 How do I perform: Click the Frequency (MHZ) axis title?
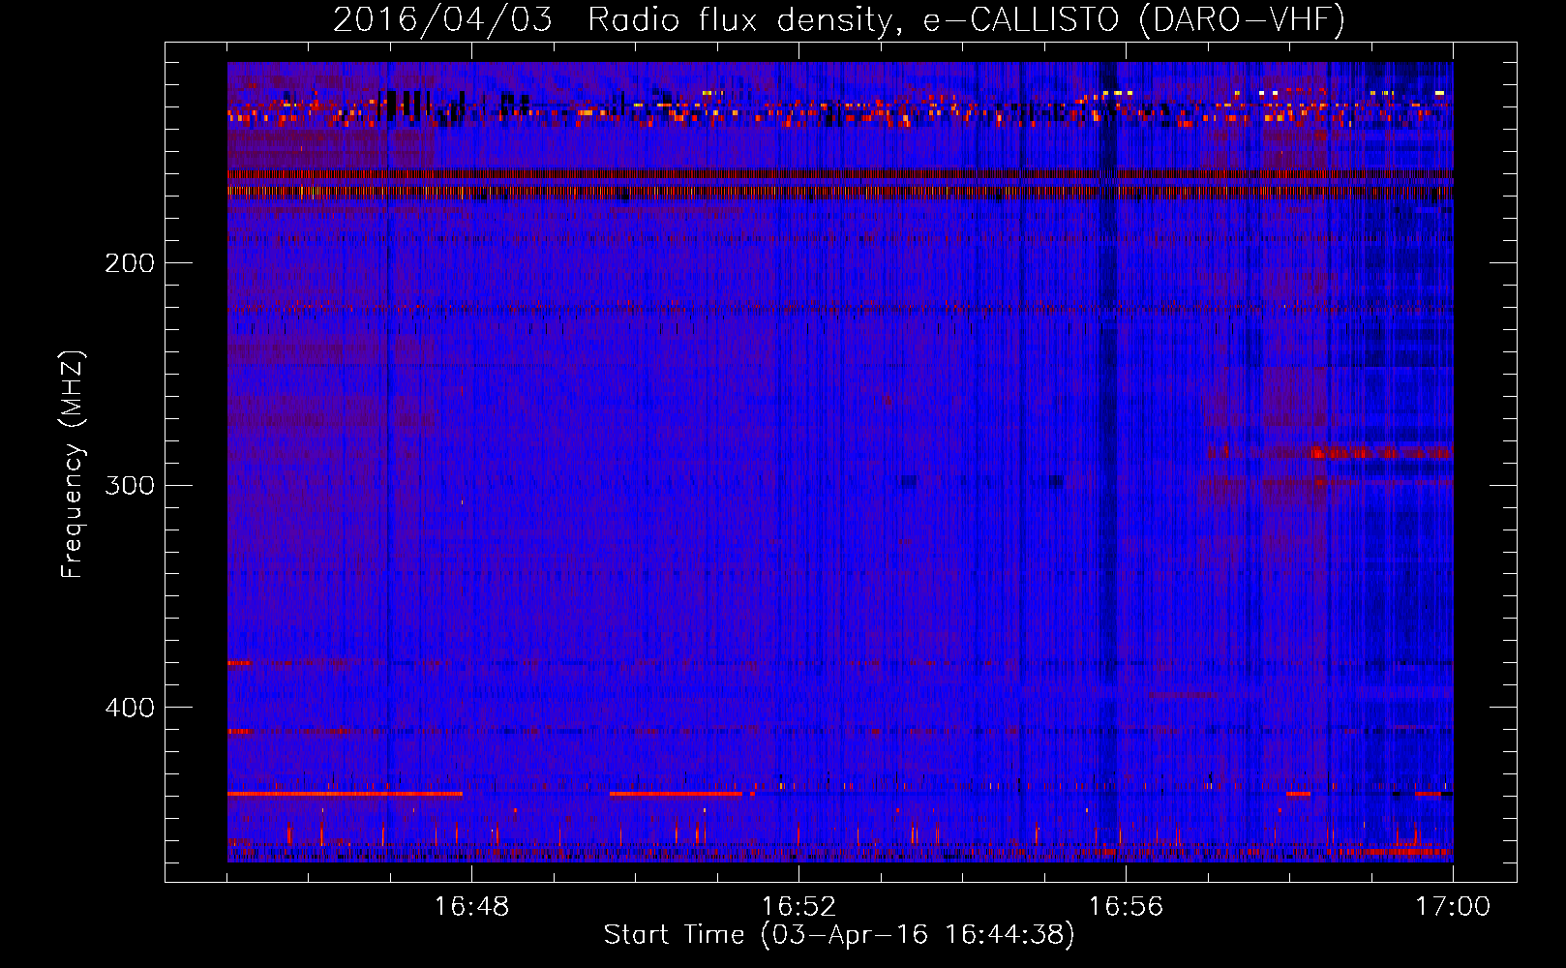click(73, 465)
